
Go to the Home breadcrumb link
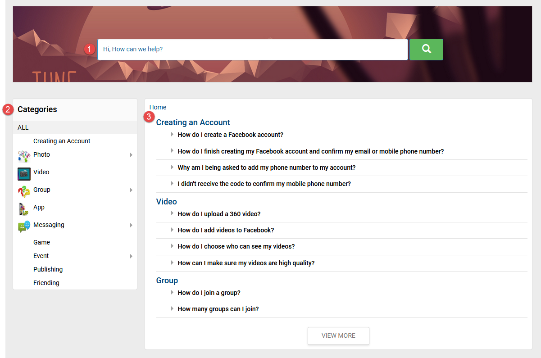tap(158, 107)
